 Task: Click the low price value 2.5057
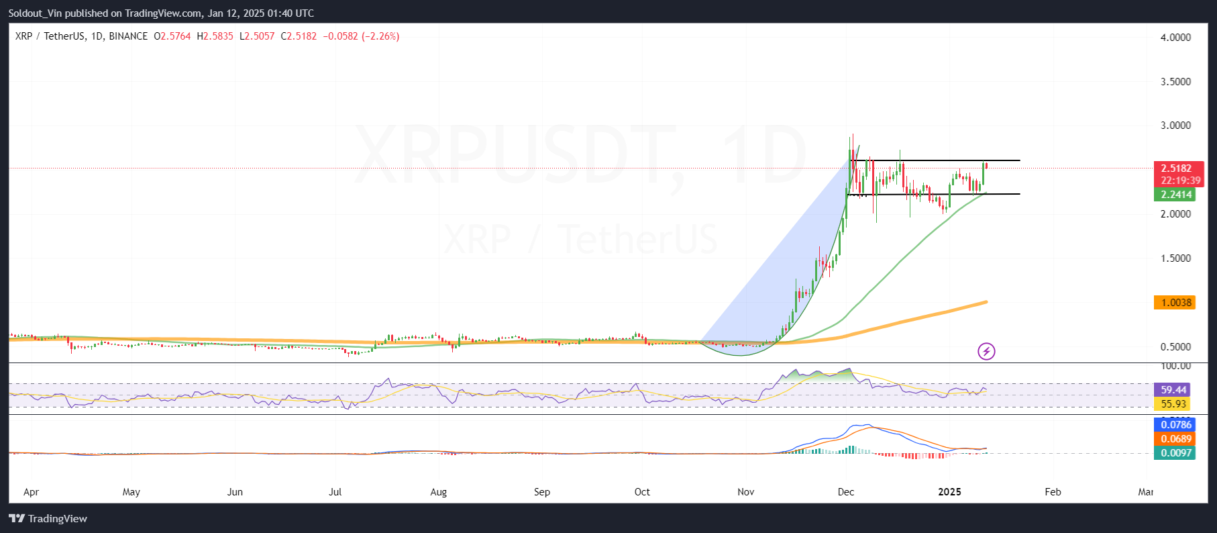click(260, 36)
